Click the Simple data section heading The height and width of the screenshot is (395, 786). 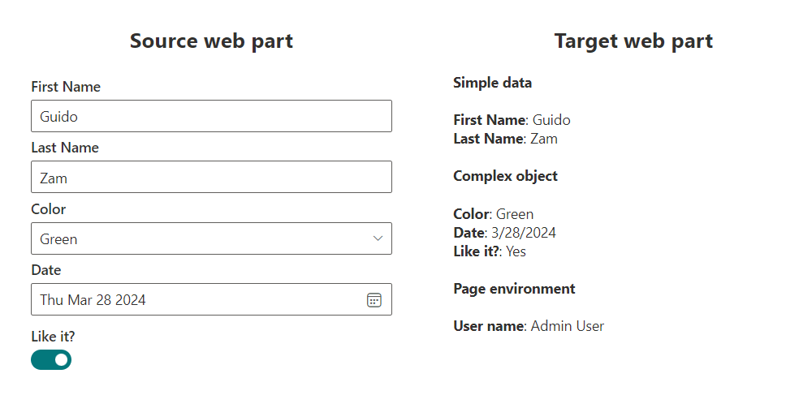(x=493, y=83)
